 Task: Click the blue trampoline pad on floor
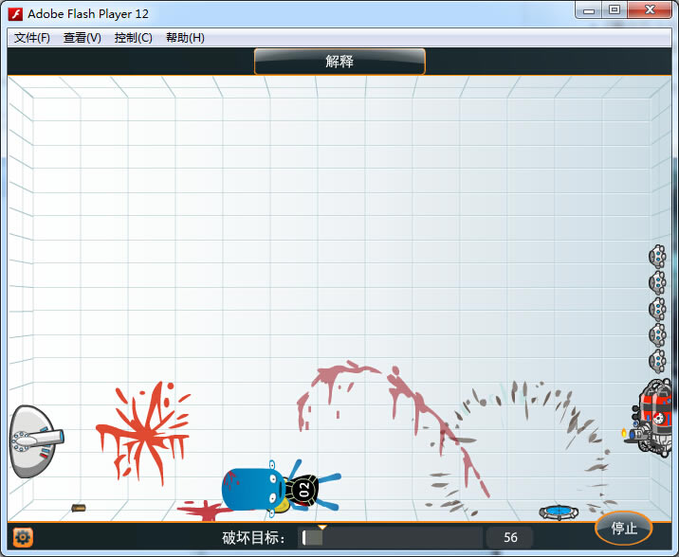pyautogui.click(x=559, y=512)
